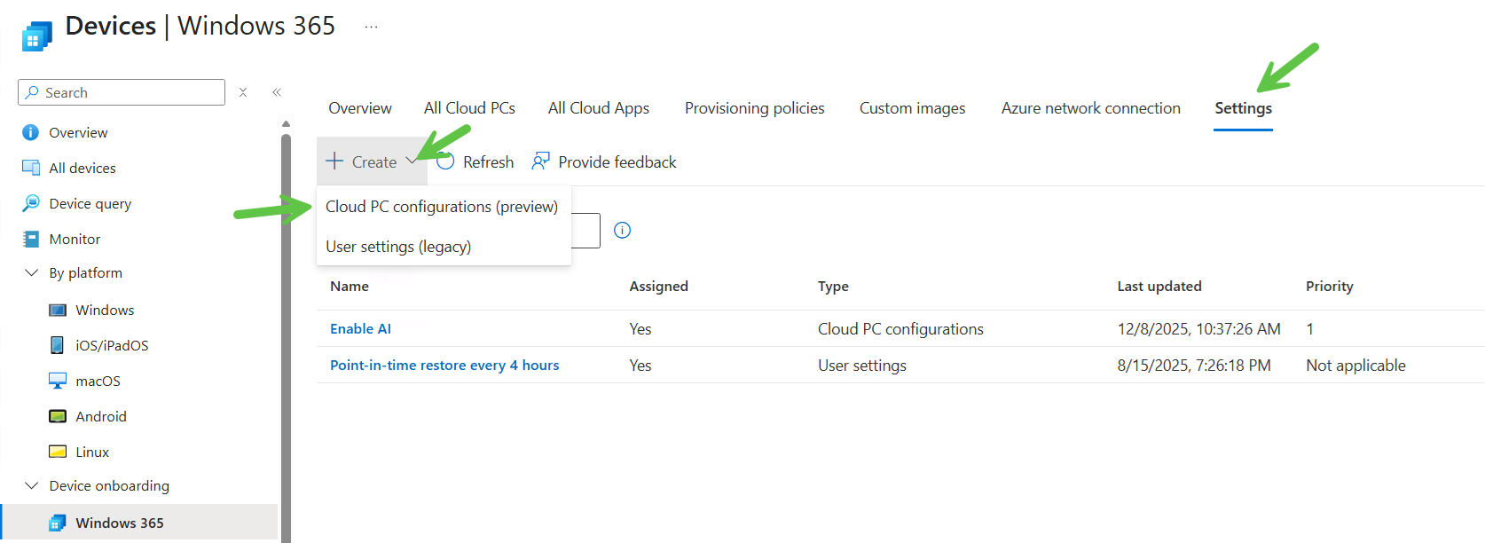Collapse the sidebar with double chevron icon

point(277,92)
